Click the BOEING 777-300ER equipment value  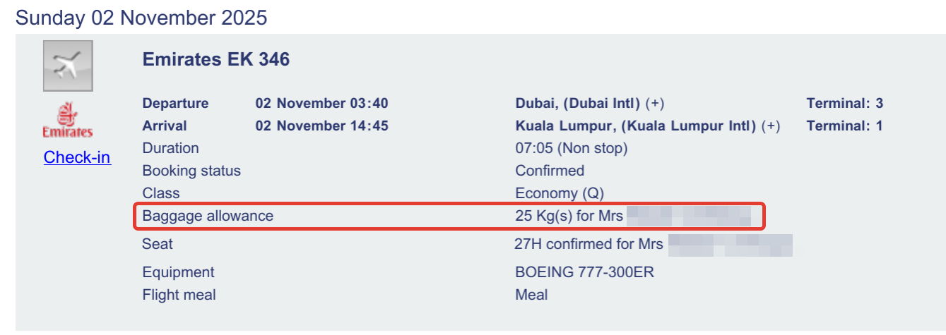coord(584,272)
